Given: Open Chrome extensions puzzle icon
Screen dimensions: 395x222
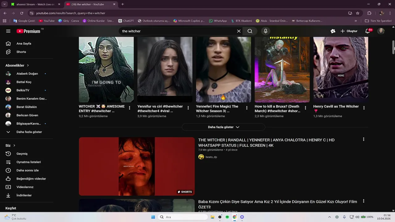Looking at the screenshot, I should (x=369, y=13).
